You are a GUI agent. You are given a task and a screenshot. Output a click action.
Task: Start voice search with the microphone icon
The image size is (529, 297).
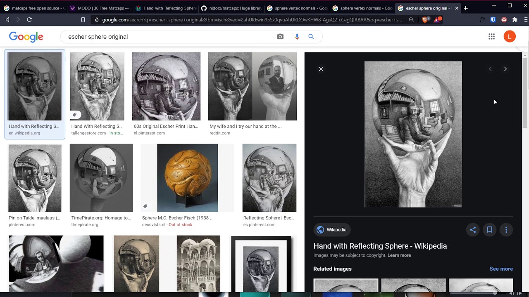[297, 37]
